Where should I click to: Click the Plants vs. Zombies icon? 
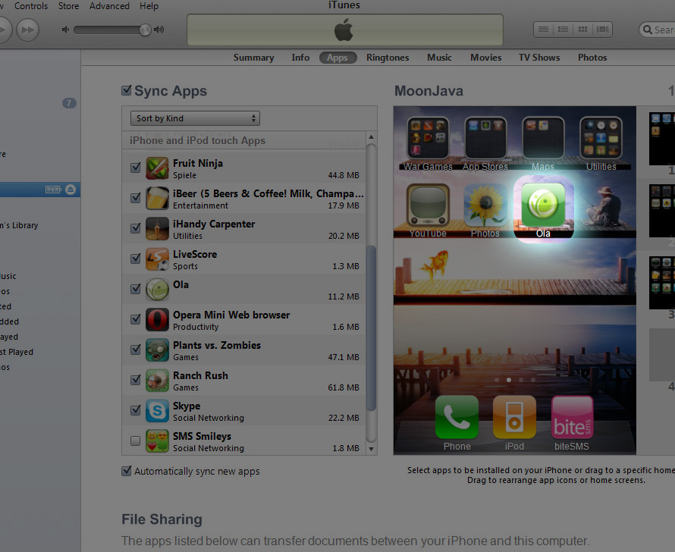click(157, 350)
